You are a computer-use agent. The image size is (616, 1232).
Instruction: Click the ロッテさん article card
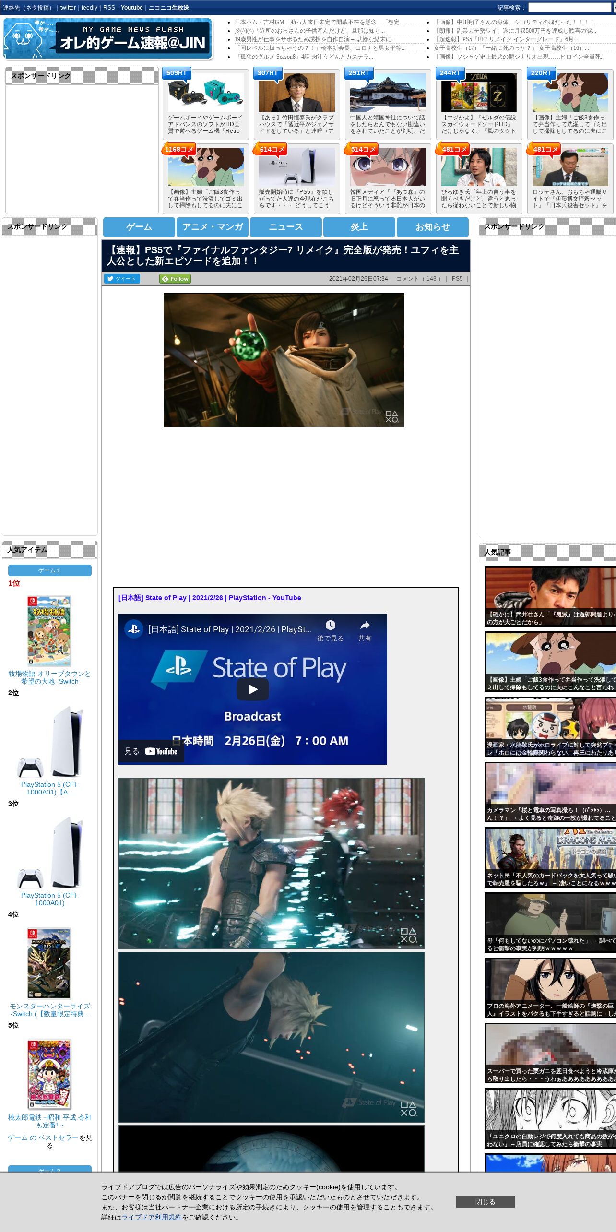coord(570,178)
